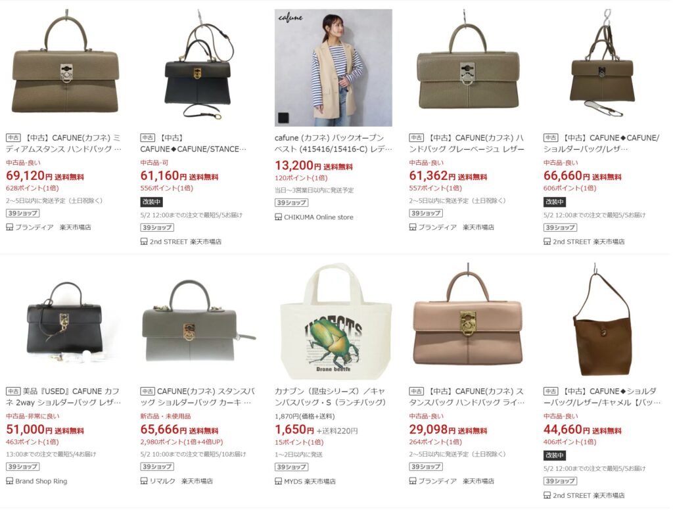Click the shop icon beside MYDS 楽天市場店
Image resolution: width=673 pixels, height=515 pixels.
(x=278, y=481)
